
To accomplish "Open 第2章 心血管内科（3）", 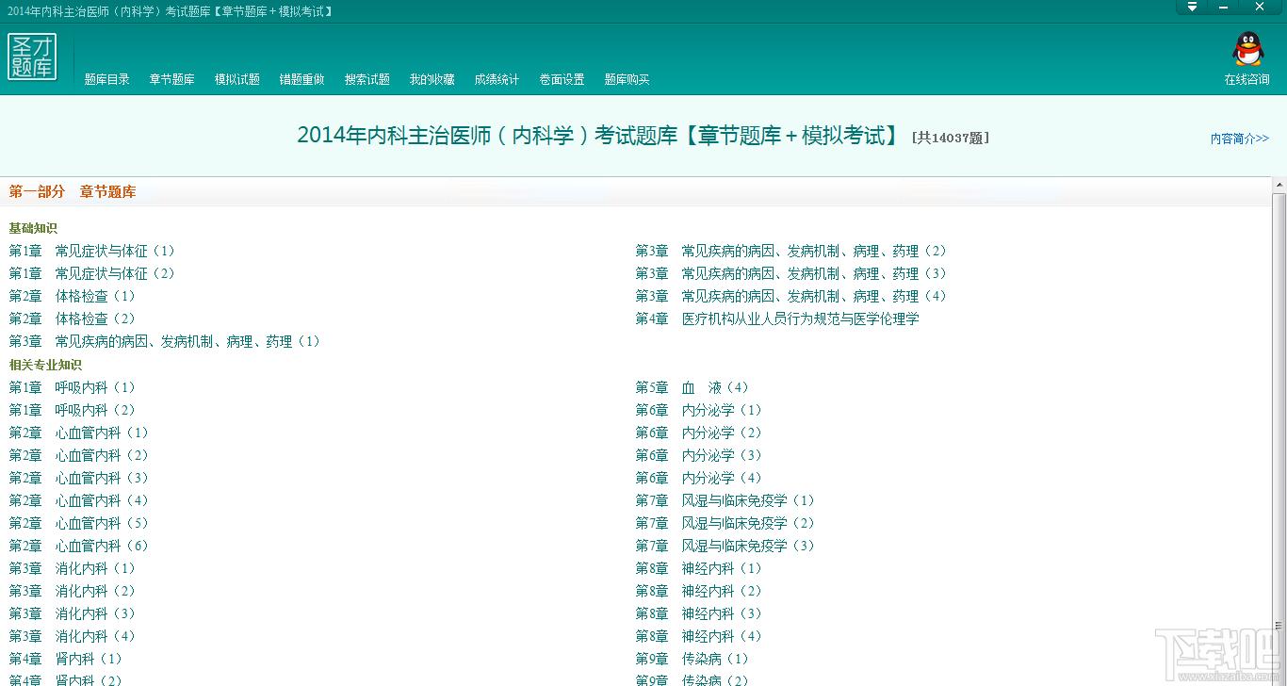I will pos(79,478).
